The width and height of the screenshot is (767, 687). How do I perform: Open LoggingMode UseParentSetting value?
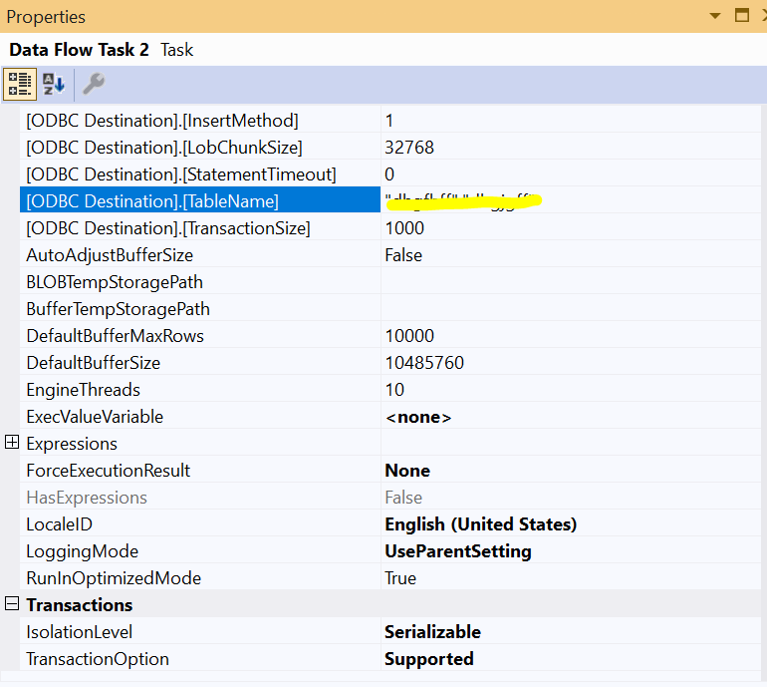[x=571, y=551]
